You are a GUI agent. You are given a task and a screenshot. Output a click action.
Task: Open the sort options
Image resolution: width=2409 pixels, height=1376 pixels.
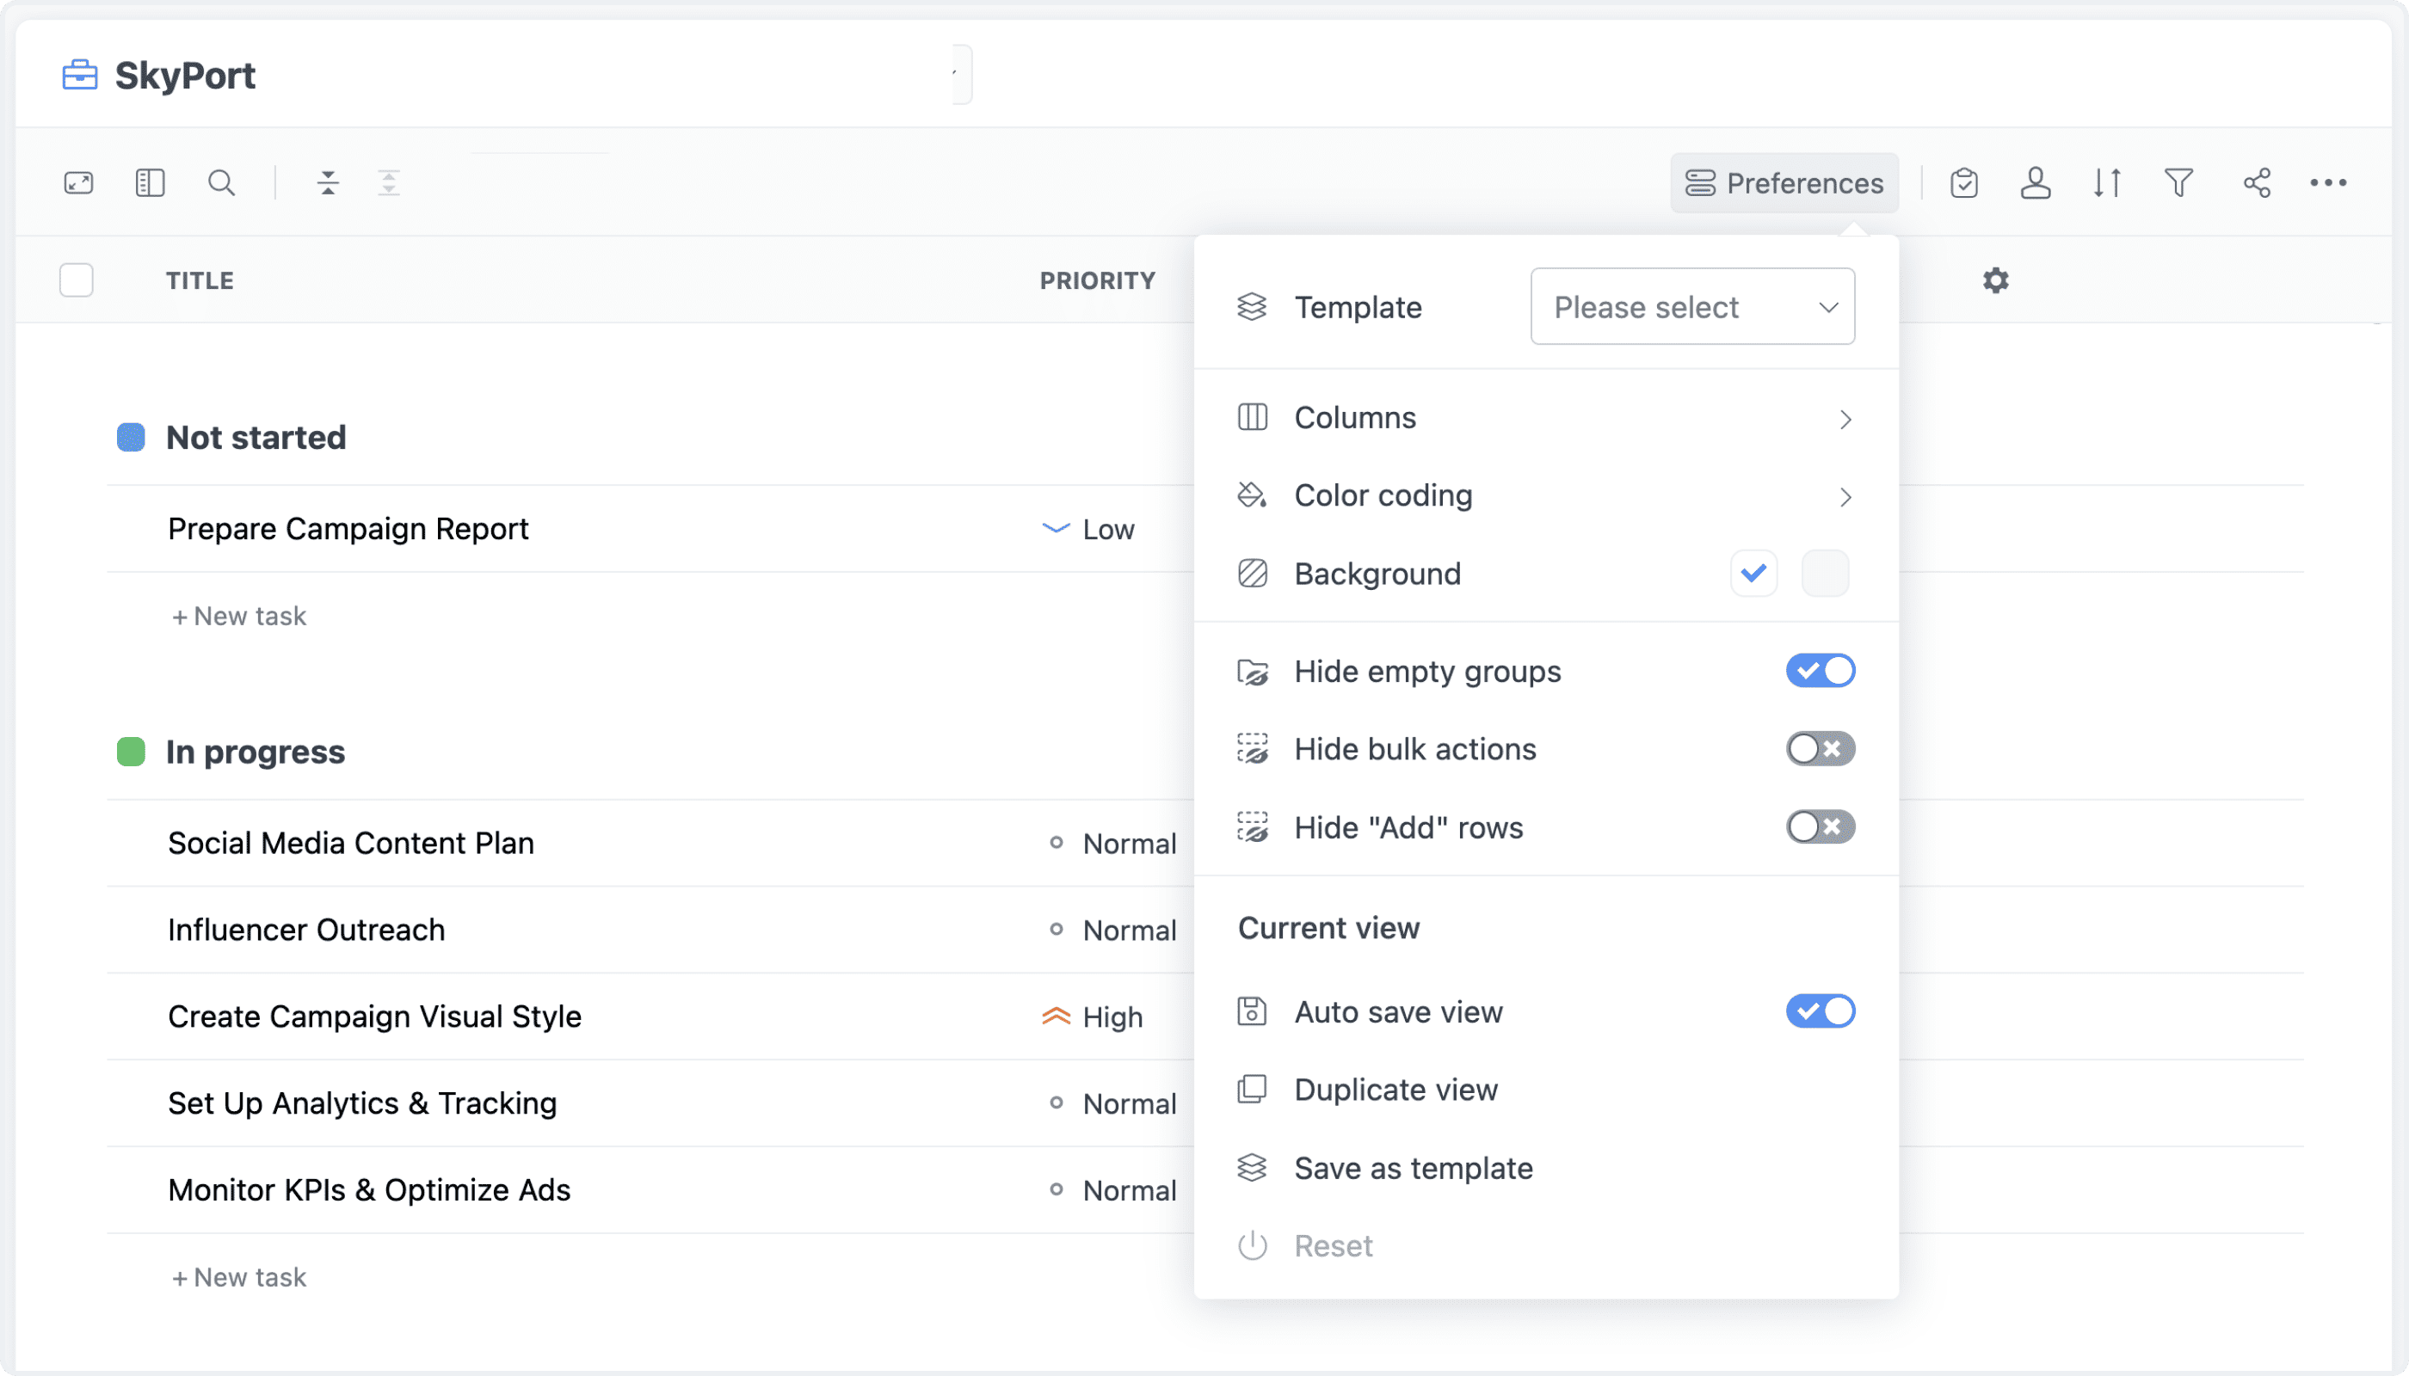(2107, 182)
